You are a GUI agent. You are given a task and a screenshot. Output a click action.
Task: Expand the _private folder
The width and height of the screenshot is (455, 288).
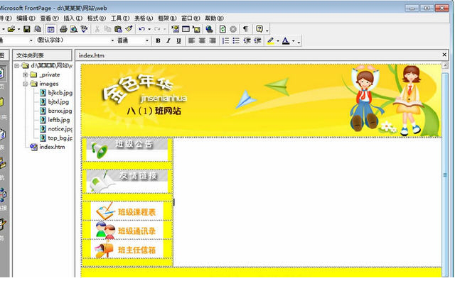(26, 74)
